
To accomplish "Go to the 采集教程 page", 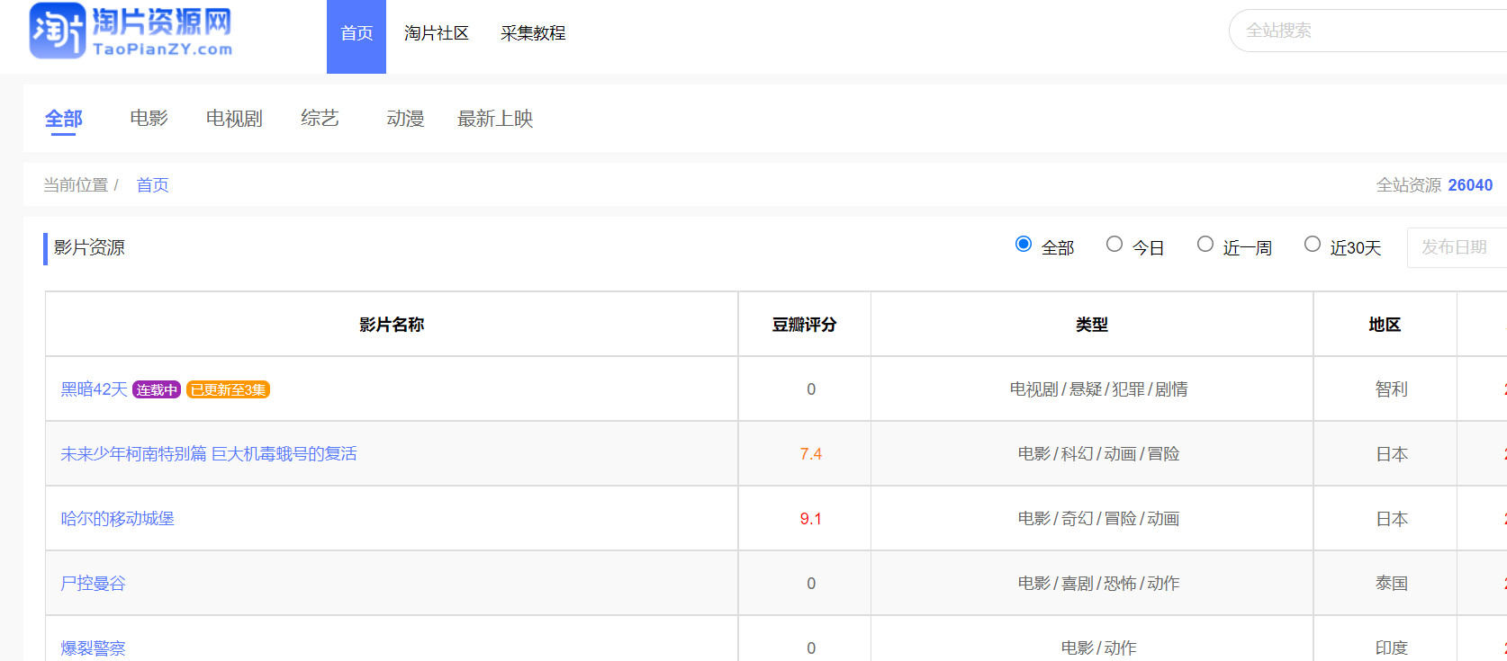I will tap(533, 34).
